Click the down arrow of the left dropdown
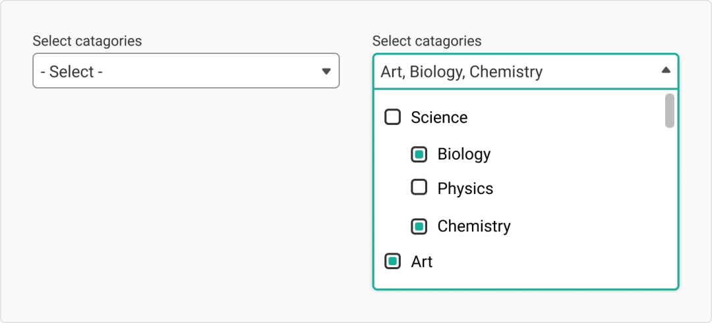The image size is (712, 323). 326,71
